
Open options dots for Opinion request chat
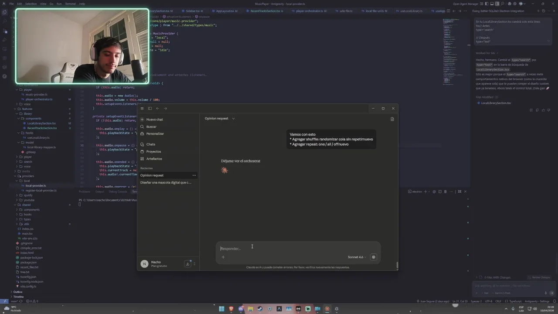[x=194, y=175]
